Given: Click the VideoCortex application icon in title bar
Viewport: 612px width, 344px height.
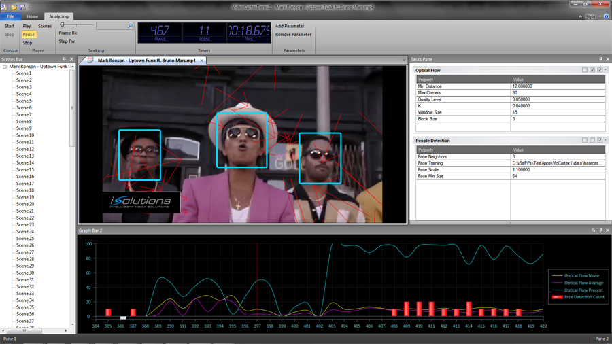Looking at the screenshot, I should tap(3, 7).
